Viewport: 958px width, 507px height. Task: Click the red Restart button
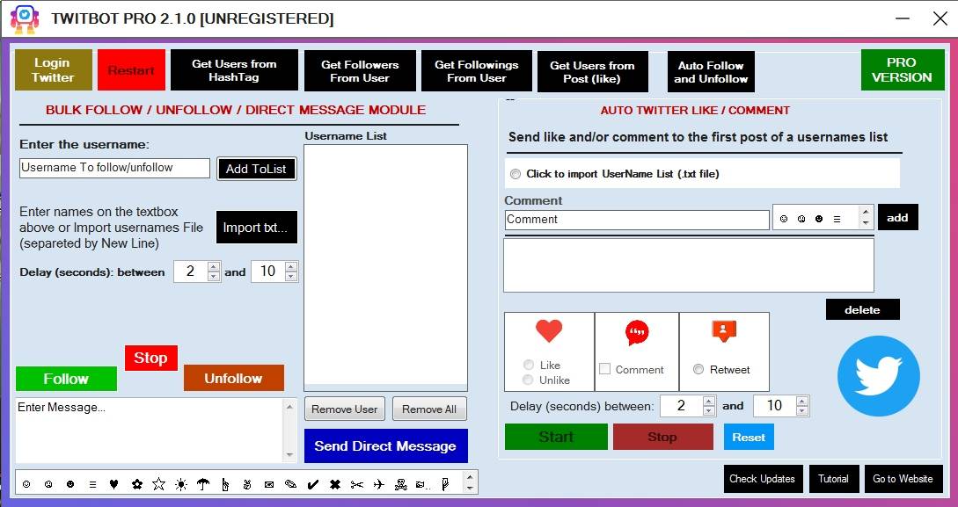click(x=131, y=69)
